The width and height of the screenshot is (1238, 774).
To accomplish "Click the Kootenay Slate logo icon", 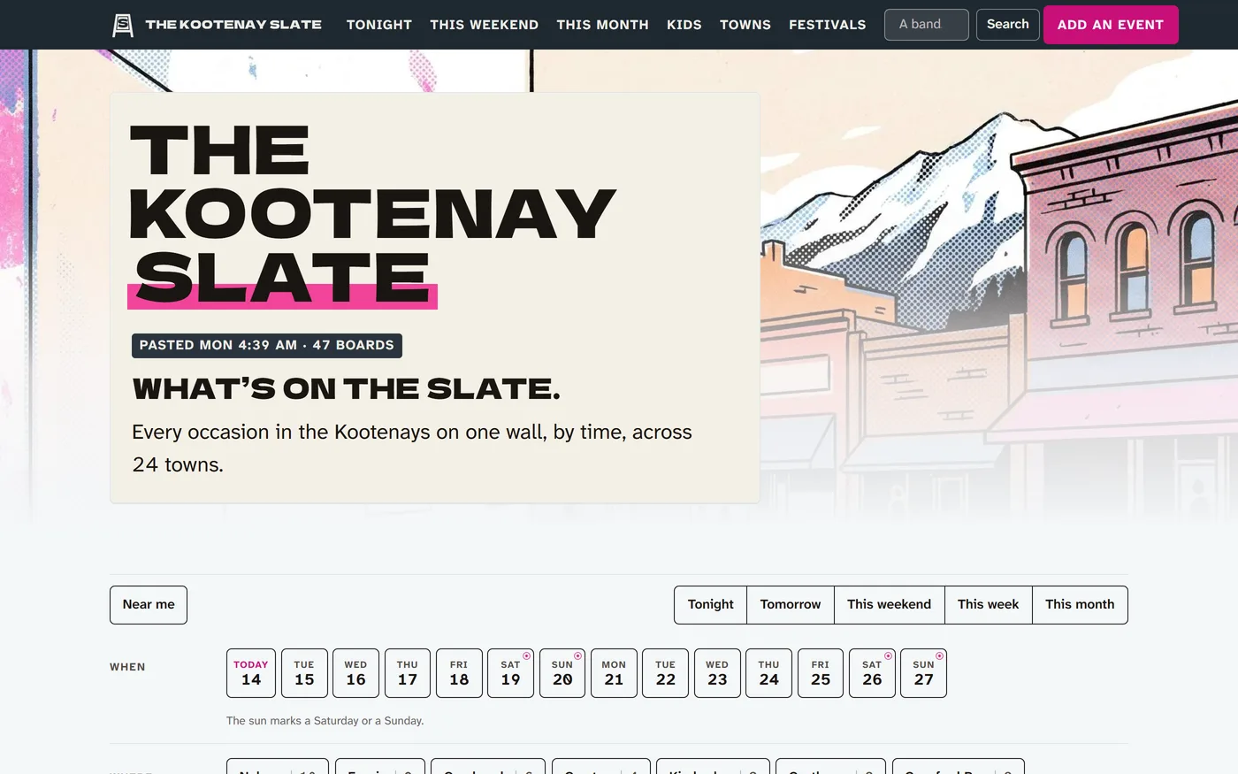I will pos(123,25).
